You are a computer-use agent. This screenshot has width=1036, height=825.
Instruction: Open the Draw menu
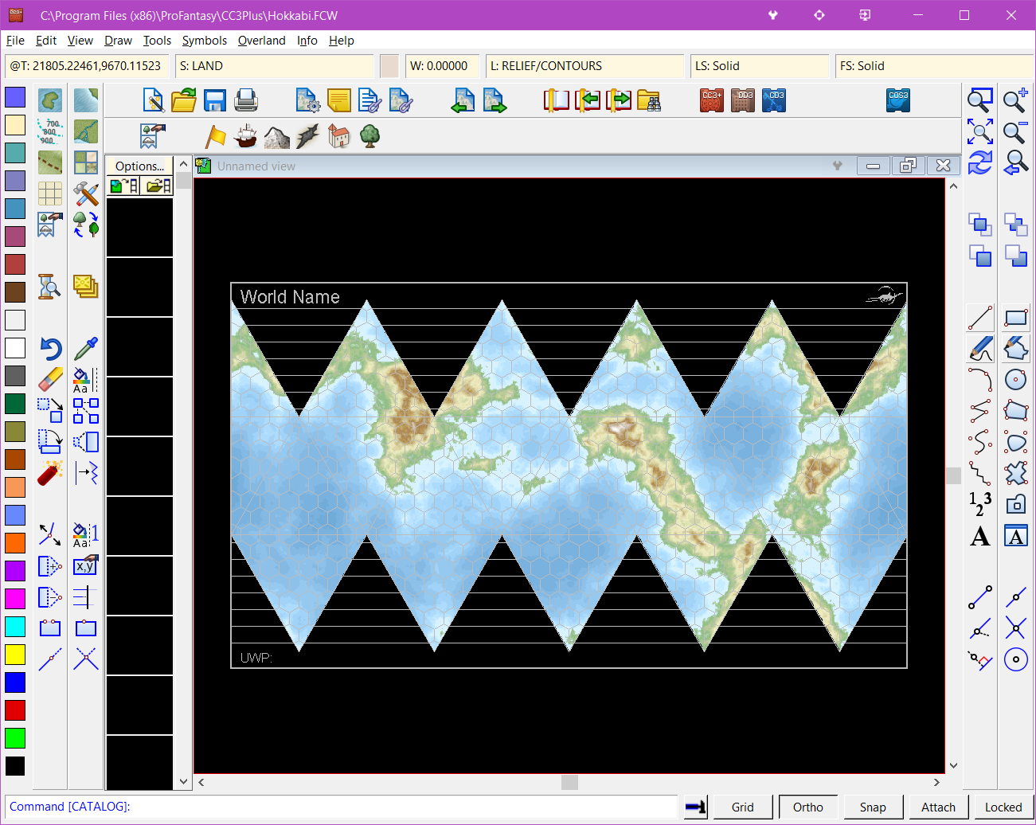tap(118, 41)
